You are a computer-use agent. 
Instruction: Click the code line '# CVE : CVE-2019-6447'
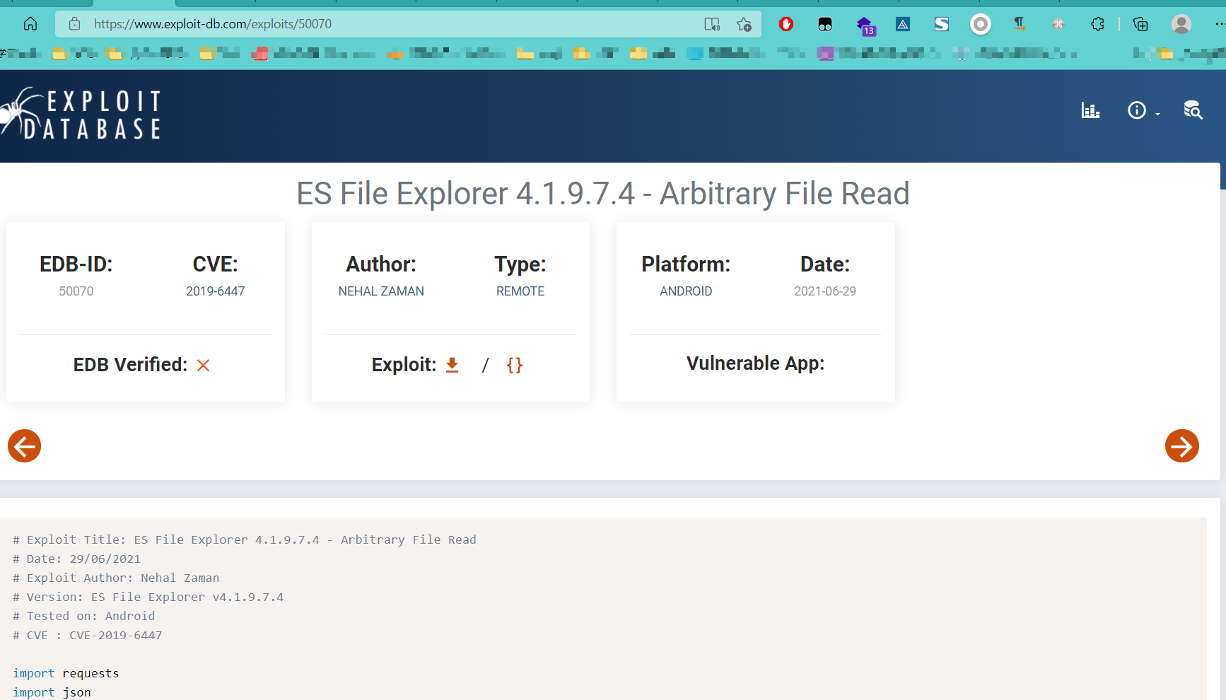88,635
